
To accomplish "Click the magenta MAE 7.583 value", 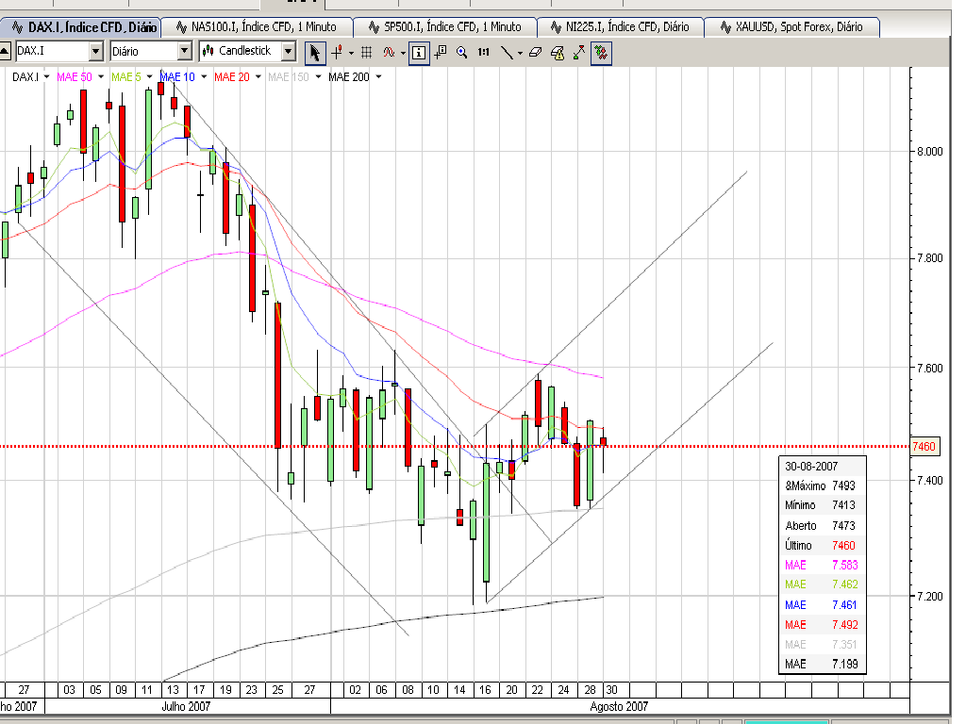I will click(844, 566).
